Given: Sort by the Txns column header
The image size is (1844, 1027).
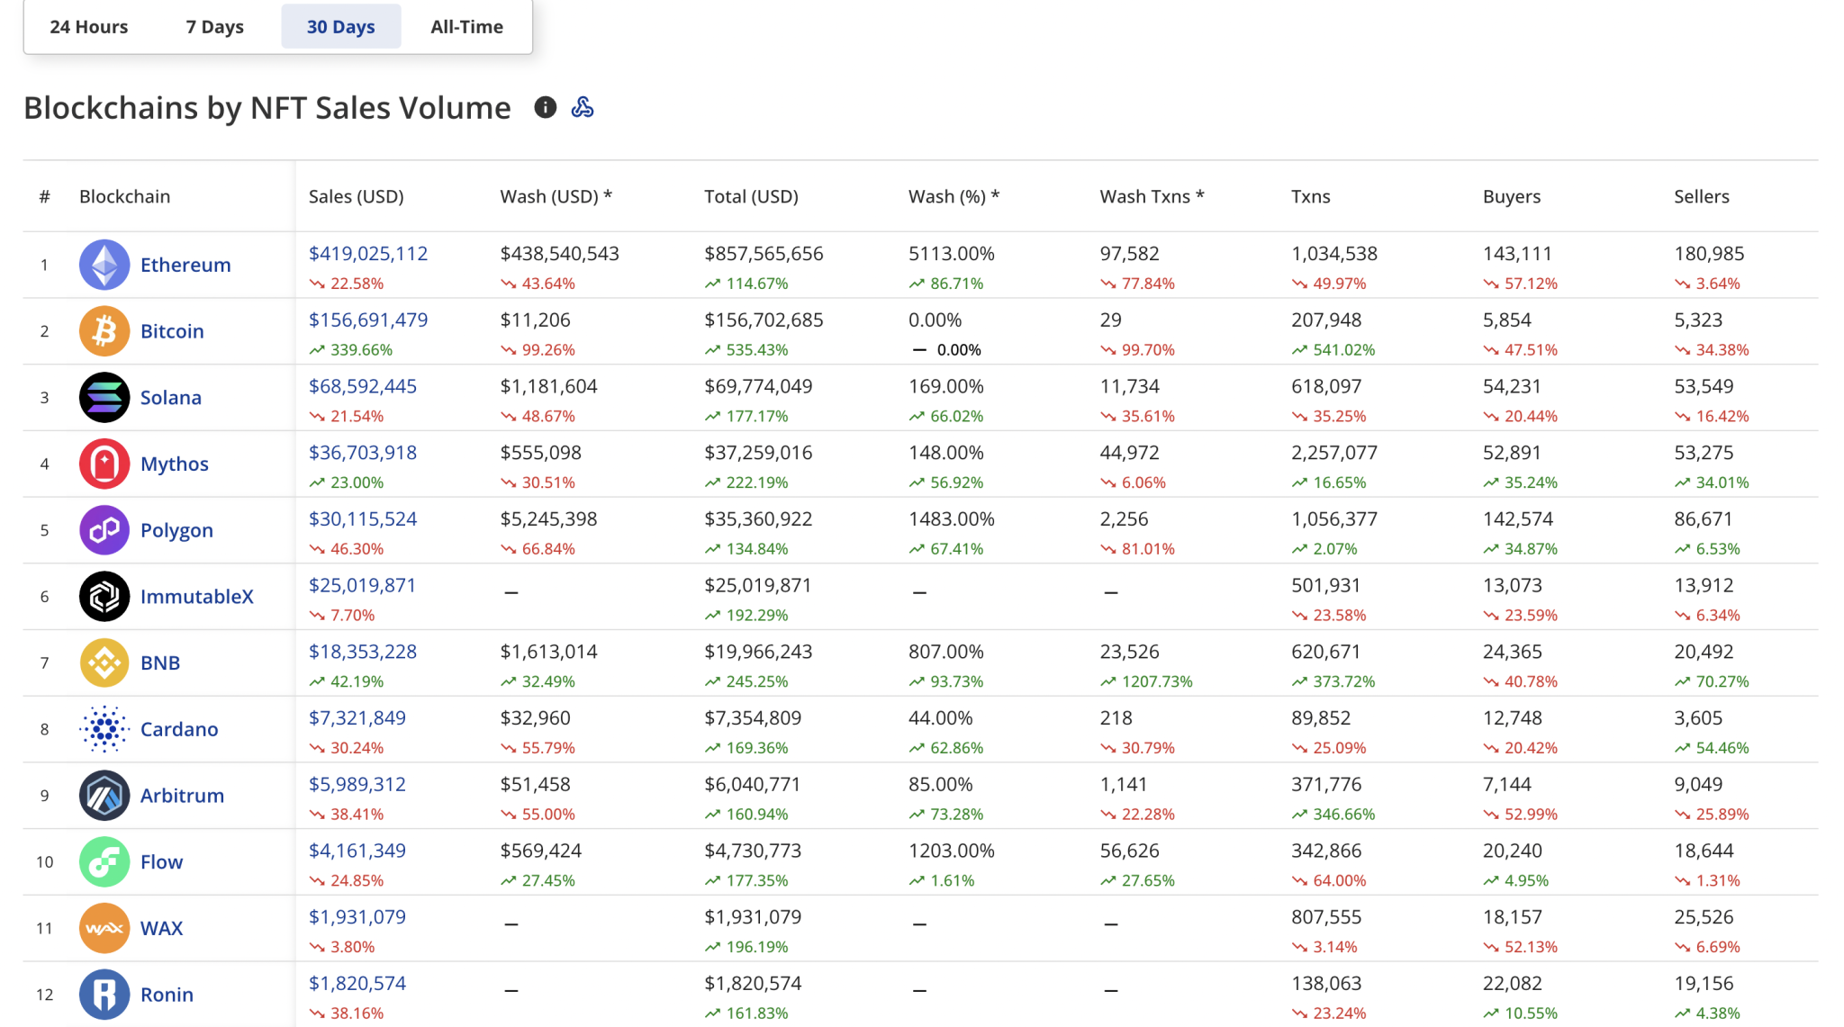Looking at the screenshot, I should coord(1311,196).
